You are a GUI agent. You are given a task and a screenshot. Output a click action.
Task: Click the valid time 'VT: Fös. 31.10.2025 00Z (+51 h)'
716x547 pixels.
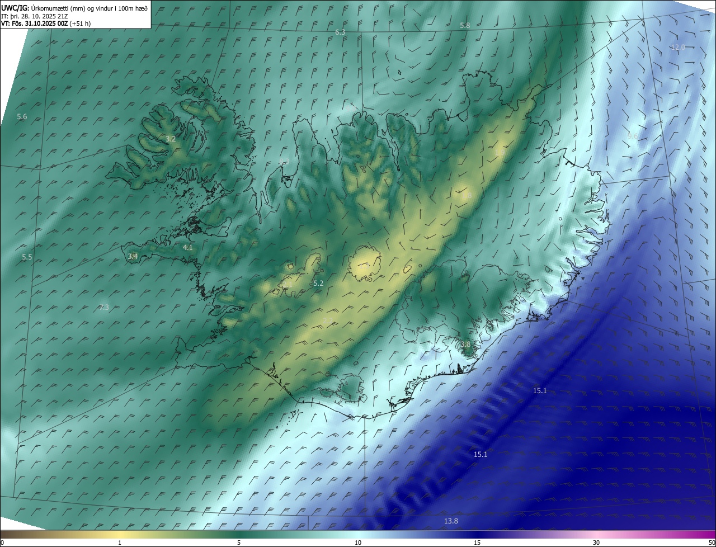click(46, 23)
